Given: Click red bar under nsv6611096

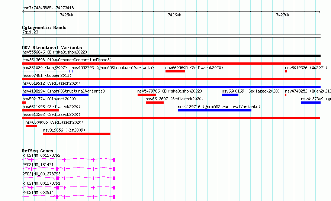Looking at the screenshot, I should click(x=41, y=110).
